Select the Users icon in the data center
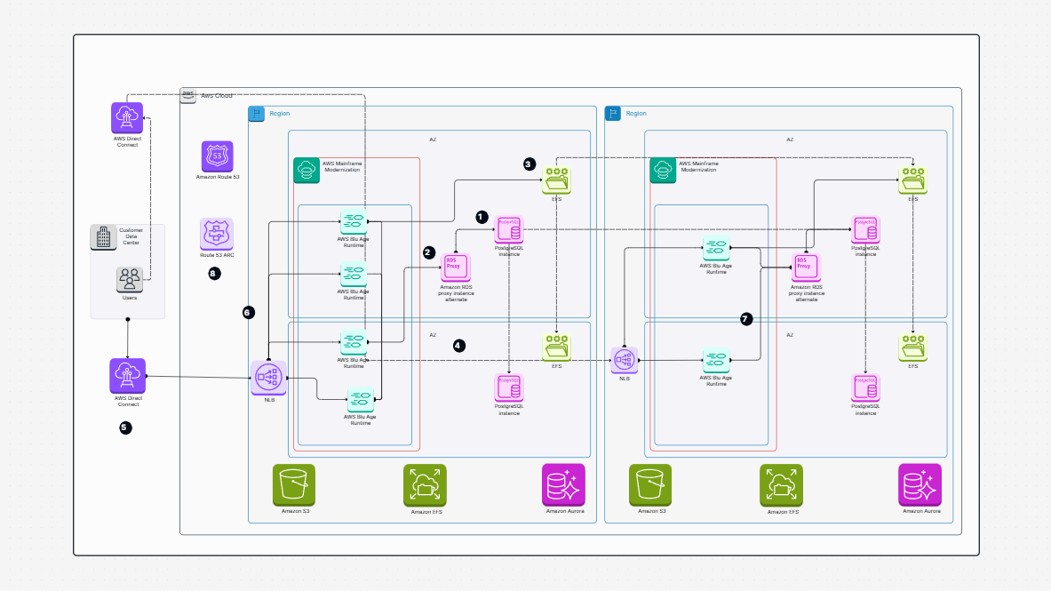Screen dimensions: 1051x591 pos(130,280)
